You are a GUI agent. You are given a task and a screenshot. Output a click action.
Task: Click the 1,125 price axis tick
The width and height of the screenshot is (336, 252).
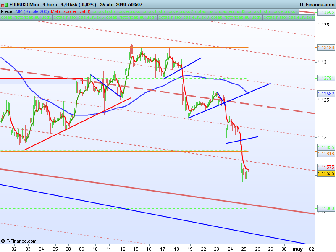pos(323,100)
